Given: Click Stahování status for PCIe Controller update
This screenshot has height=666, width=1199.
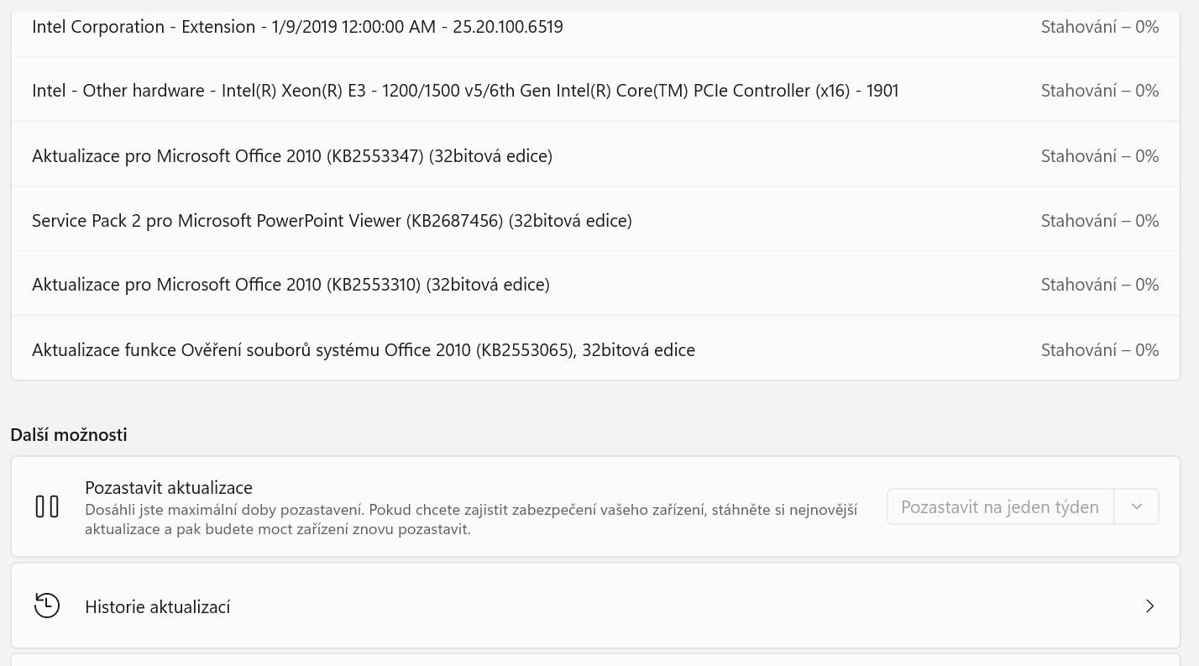Looking at the screenshot, I should (x=1100, y=91).
